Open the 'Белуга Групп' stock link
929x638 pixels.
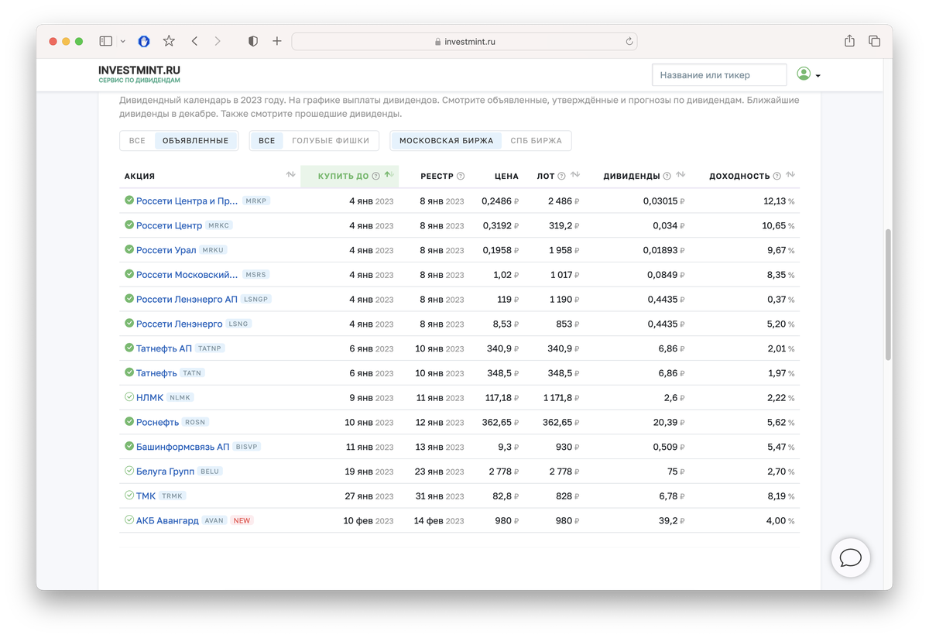(x=165, y=472)
